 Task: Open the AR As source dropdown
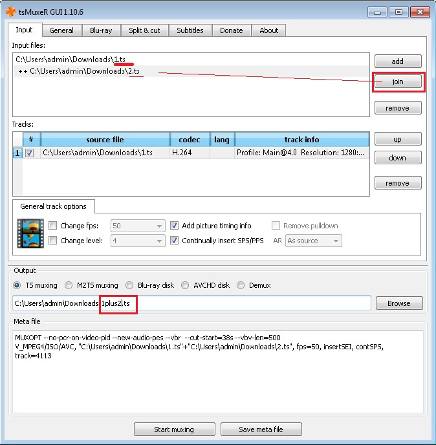[314, 241]
